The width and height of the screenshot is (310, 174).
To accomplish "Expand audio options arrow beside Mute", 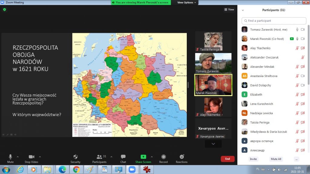I will click(18, 157).
